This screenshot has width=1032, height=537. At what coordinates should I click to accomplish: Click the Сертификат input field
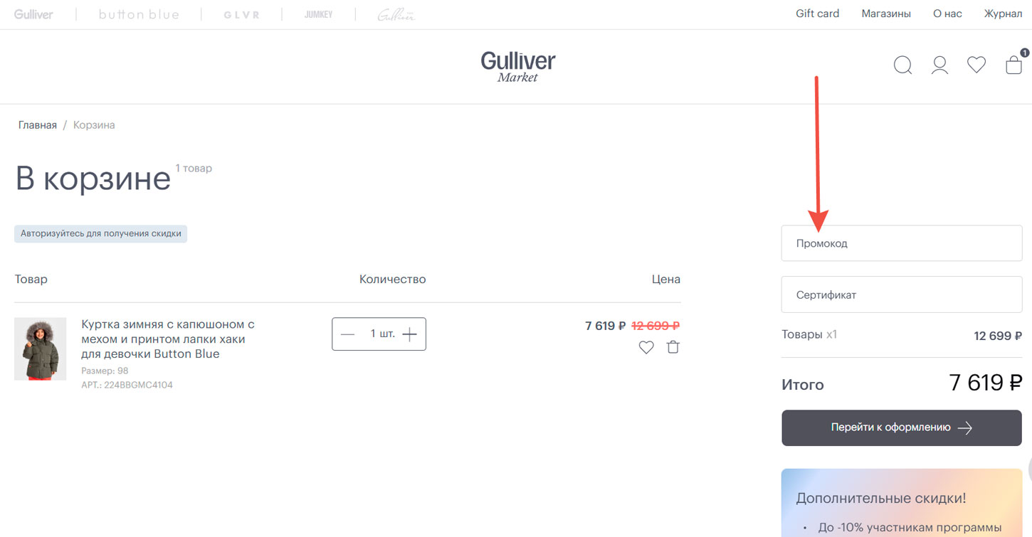click(902, 294)
